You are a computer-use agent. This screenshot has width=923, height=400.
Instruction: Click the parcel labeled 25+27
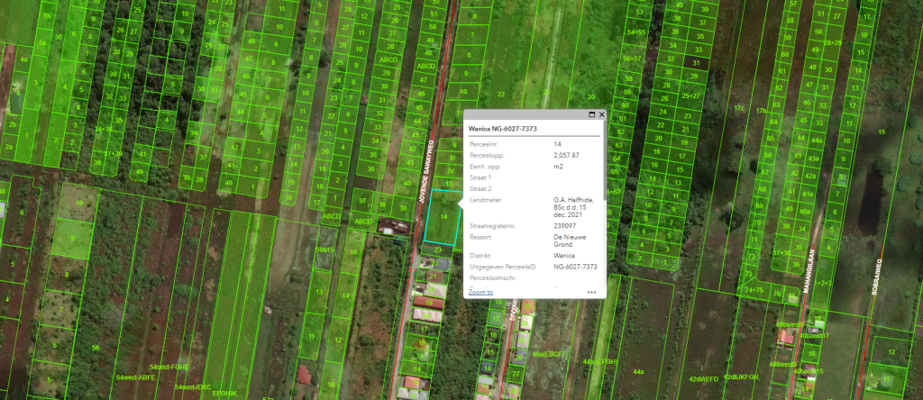point(692,95)
